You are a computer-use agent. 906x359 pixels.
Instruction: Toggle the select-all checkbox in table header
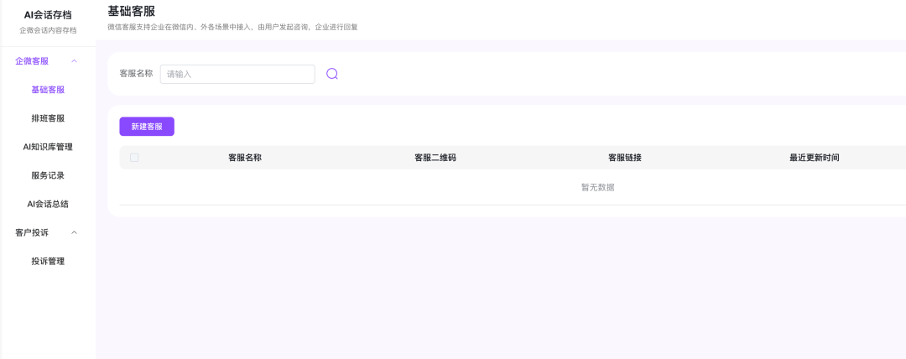pyautogui.click(x=134, y=157)
